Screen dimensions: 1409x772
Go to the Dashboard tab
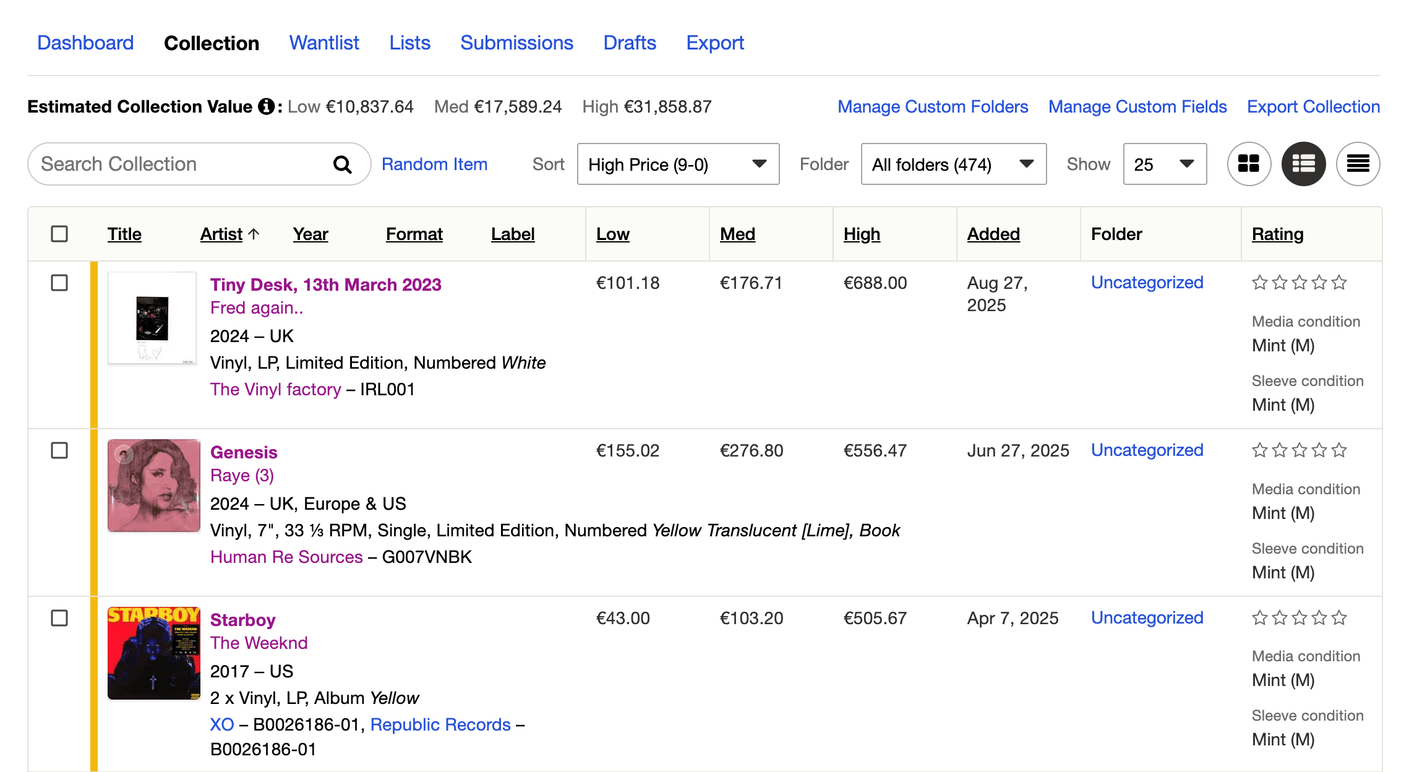click(85, 43)
